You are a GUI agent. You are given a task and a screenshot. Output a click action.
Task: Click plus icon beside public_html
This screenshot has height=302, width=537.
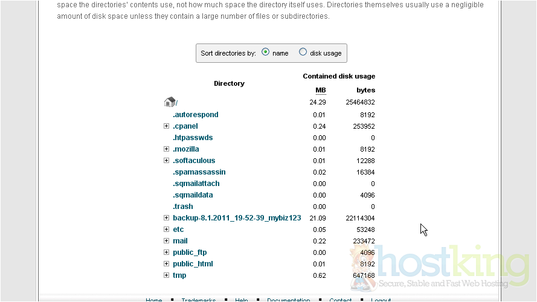pyautogui.click(x=167, y=264)
